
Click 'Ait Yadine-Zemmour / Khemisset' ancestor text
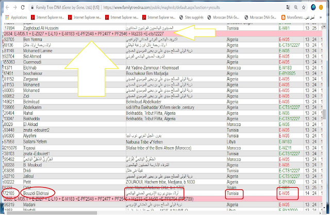tap(153, 68)
